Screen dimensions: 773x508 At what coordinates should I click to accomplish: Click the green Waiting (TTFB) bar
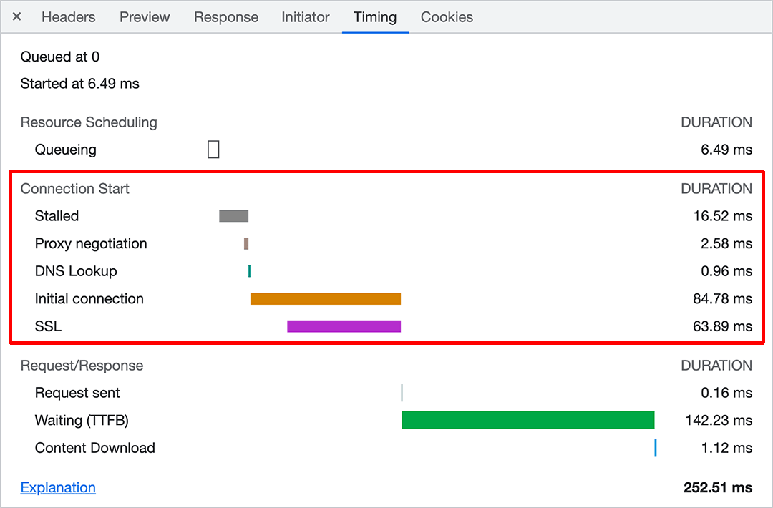(x=528, y=420)
